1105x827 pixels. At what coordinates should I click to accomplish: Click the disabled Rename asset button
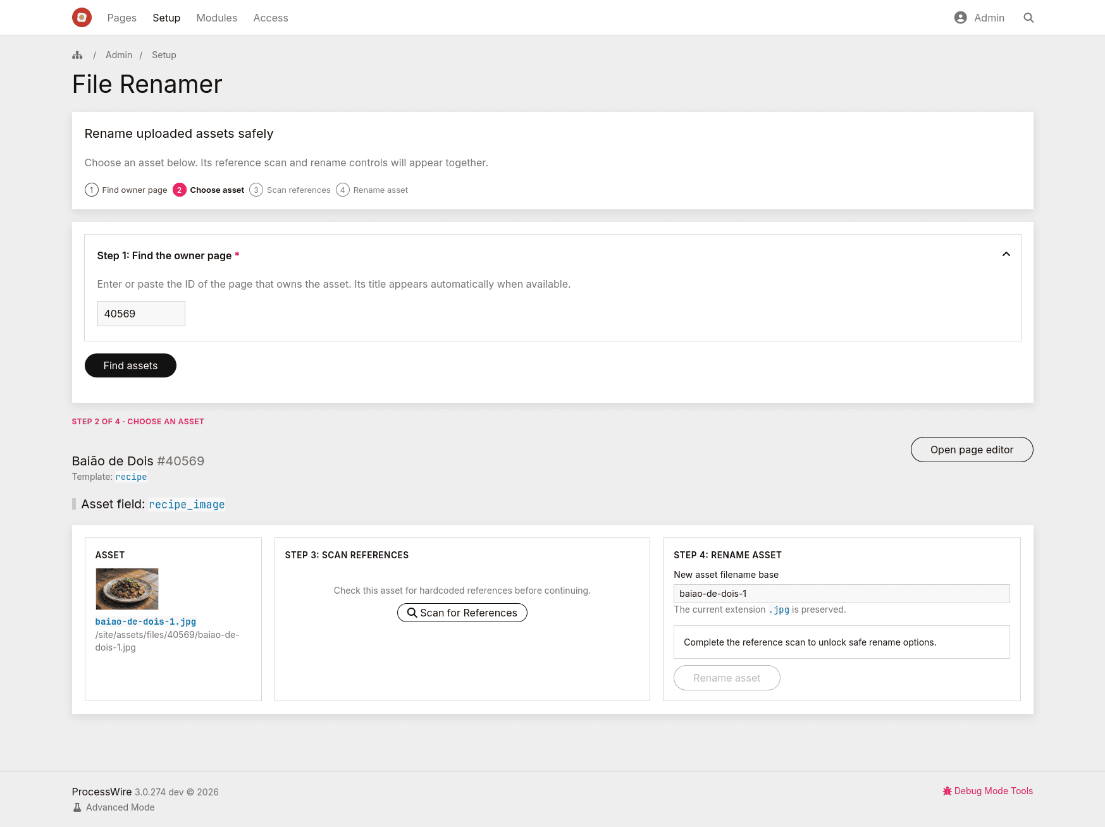click(727, 678)
